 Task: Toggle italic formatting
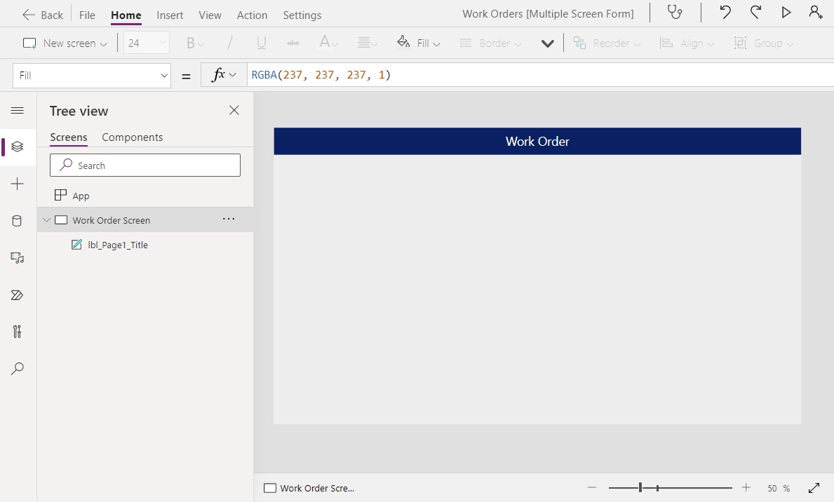[x=229, y=43]
